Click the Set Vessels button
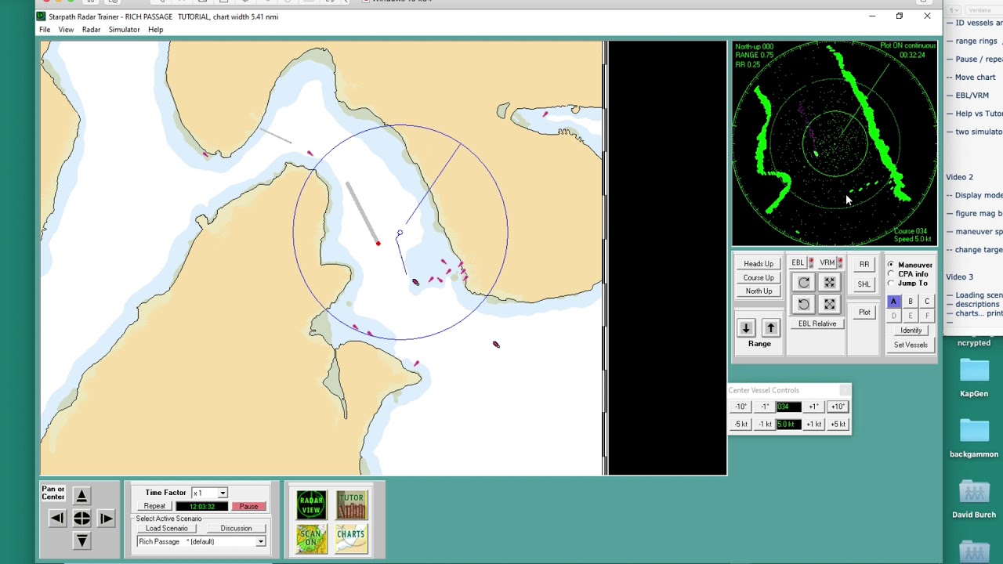Viewport: 1003px width, 564px height. click(911, 345)
